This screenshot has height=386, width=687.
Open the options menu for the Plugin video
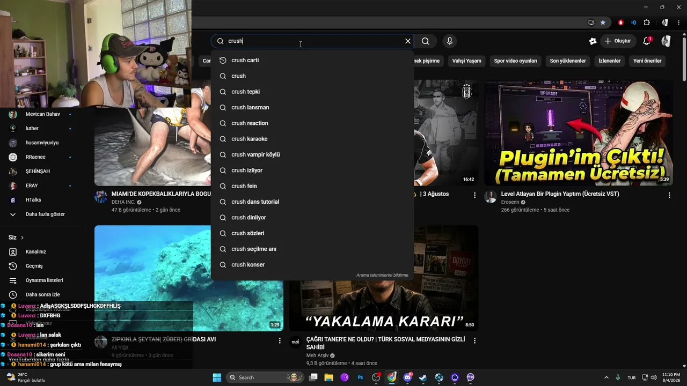click(669, 196)
